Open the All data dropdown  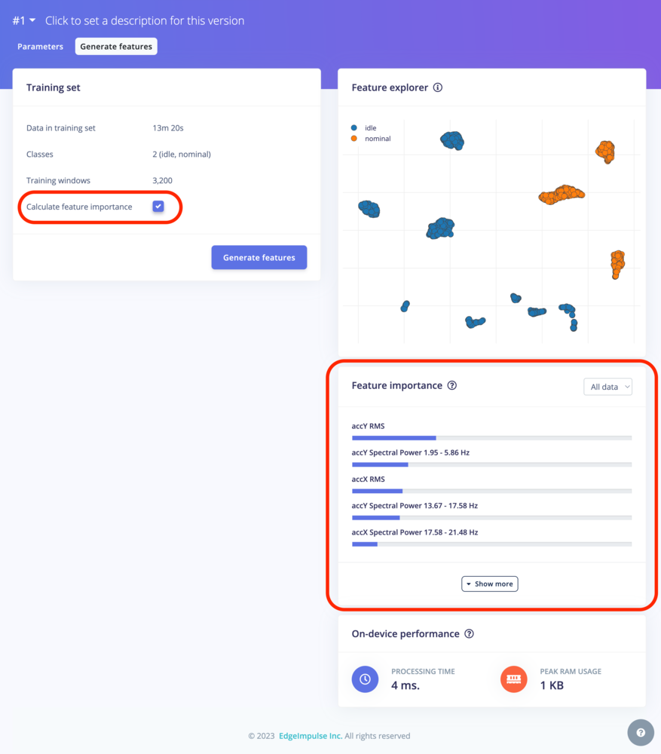point(607,387)
